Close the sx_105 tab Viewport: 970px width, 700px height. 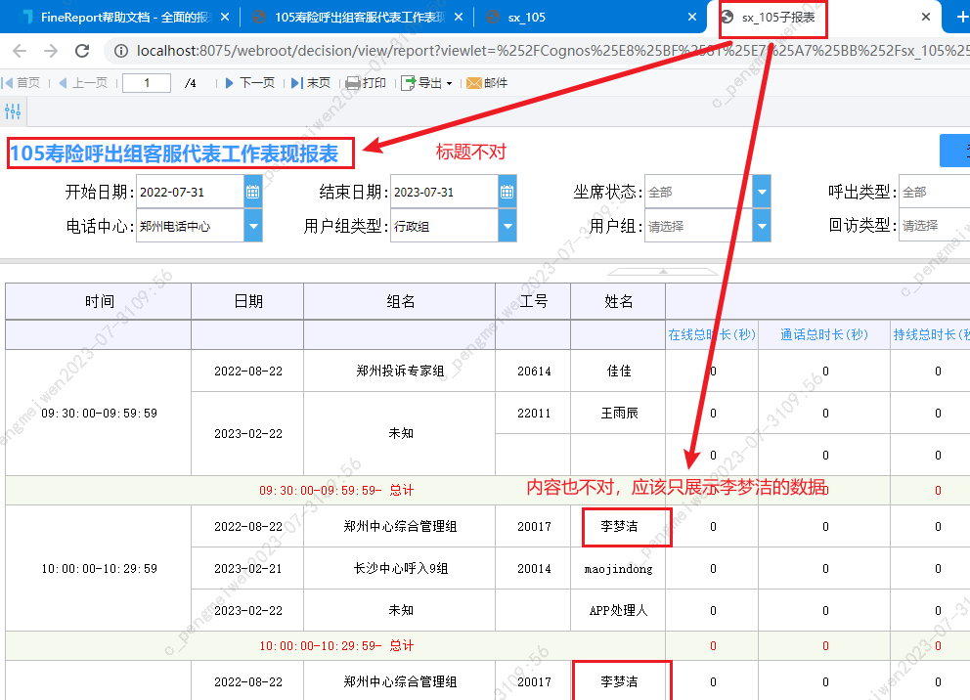pos(692,18)
